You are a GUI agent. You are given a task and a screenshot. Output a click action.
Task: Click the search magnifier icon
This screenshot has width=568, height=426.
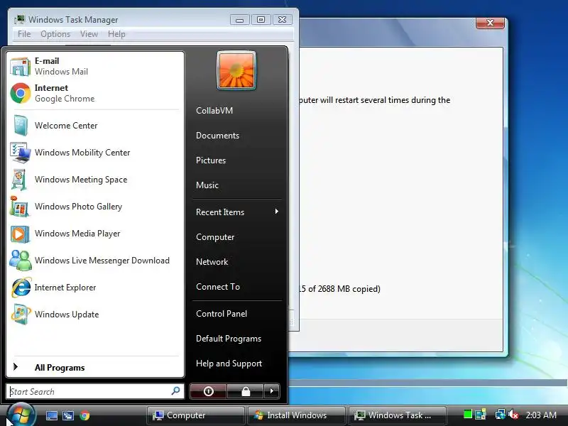175,391
